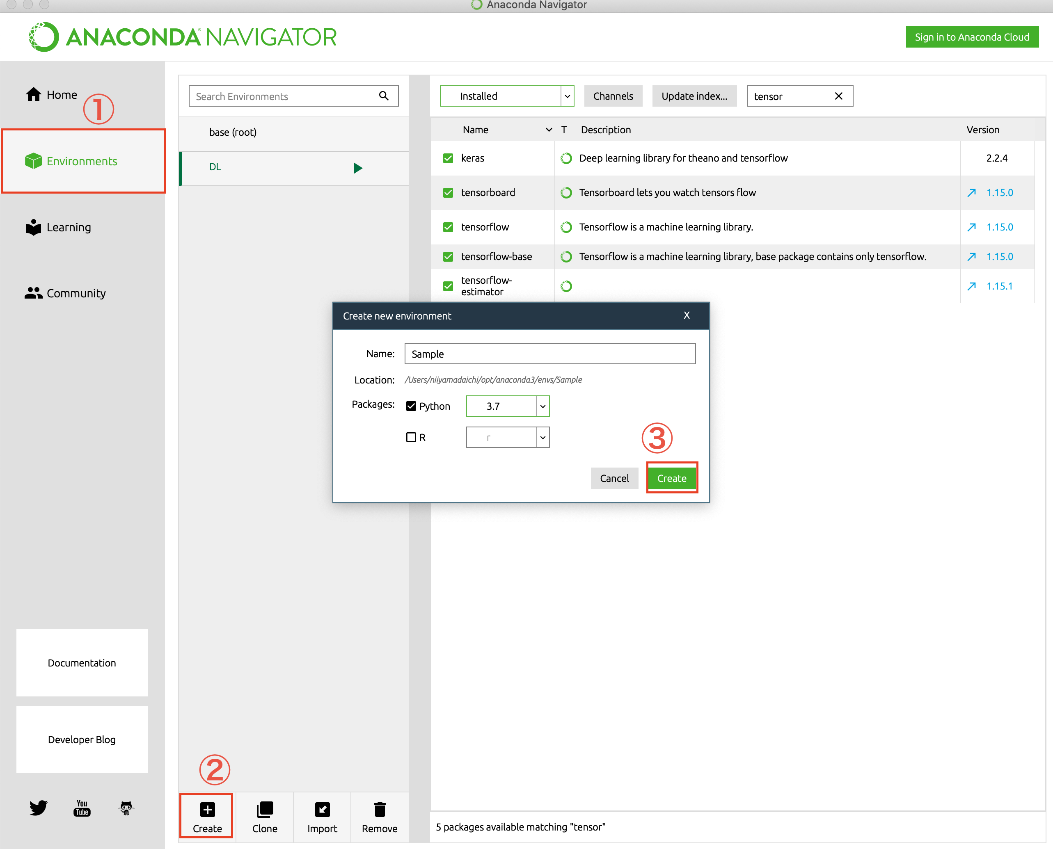Go to the Learning section

[x=69, y=227]
